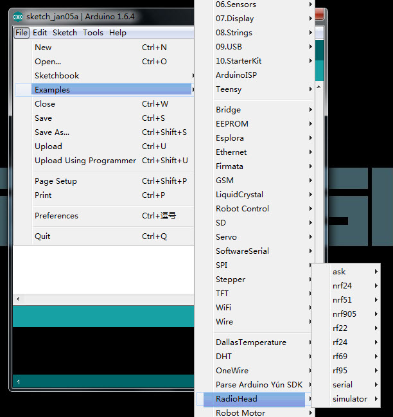Screen dimensions: 393x417
Task: Select the highlighted RadioHead entry
Action: coord(254,398)
